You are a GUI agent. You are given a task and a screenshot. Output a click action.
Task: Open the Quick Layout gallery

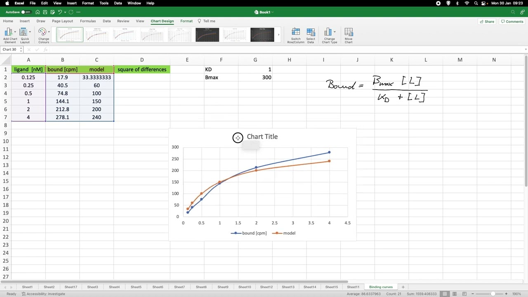(25, 36)
